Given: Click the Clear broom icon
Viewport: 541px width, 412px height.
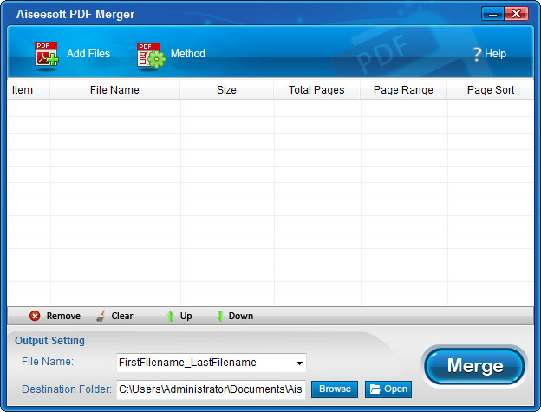Looking at the screenshot, I should [101, 316].
